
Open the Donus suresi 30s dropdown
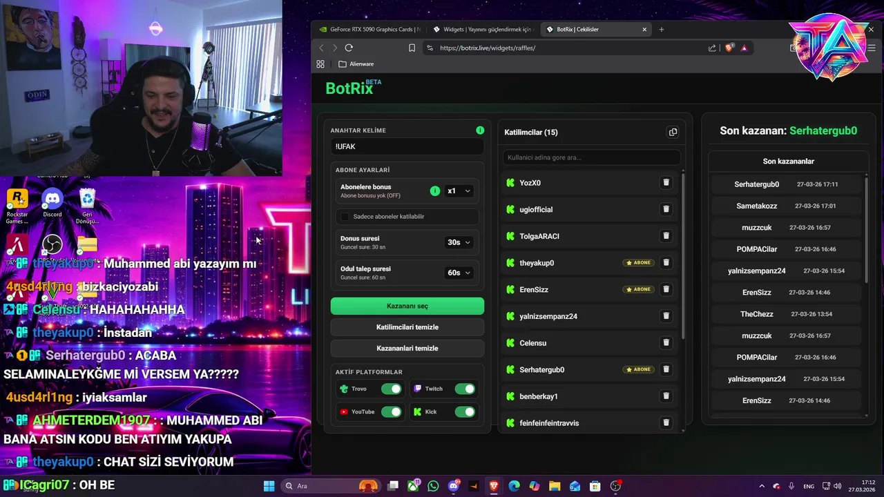click(x=459, y=242)
